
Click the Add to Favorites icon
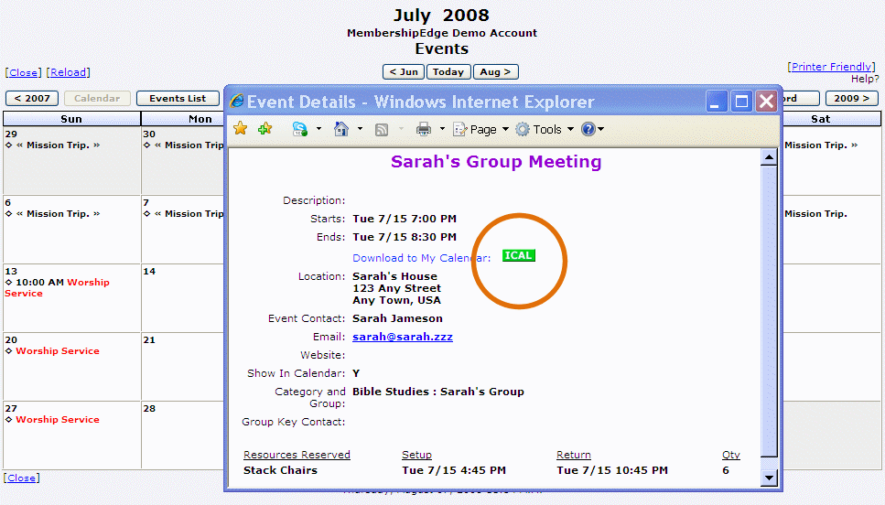click(x=264, y=129)
